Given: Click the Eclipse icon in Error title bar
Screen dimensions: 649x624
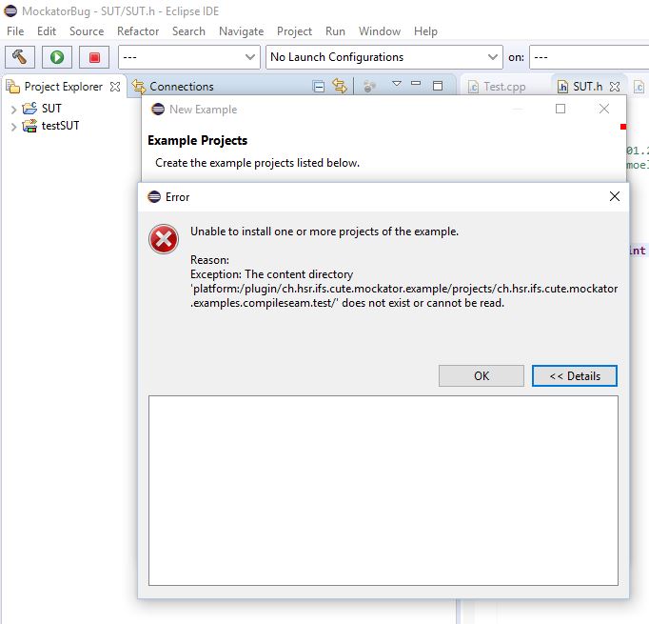Looking at the screenshot, I should pos(154,197).
